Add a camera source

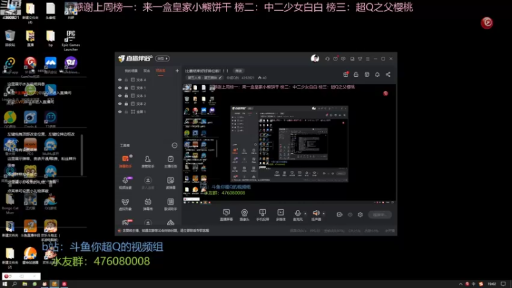(x=244, y=215)
